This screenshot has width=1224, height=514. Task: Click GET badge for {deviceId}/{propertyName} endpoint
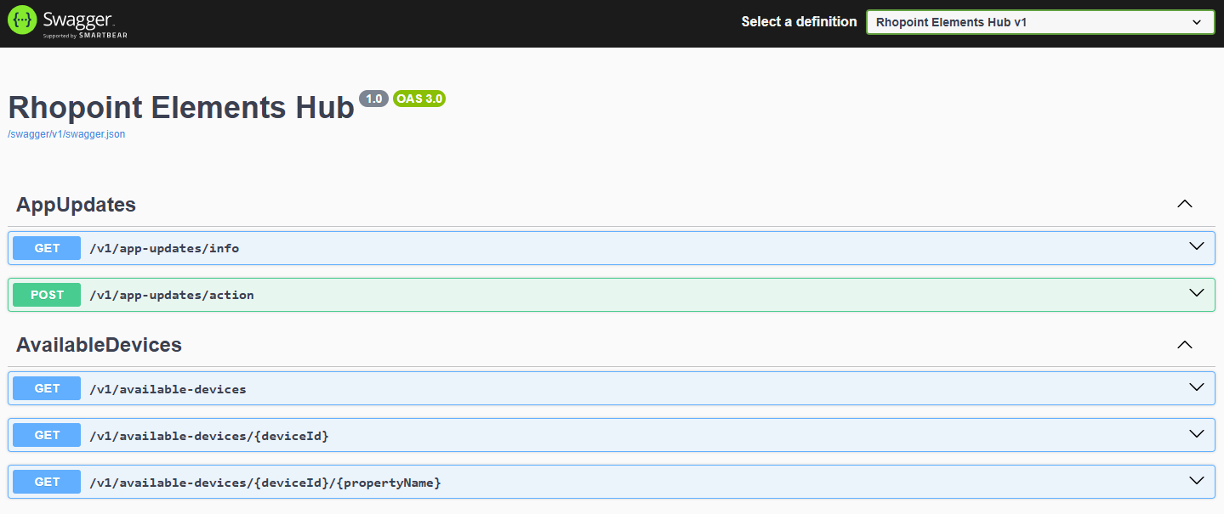[47, 482]
